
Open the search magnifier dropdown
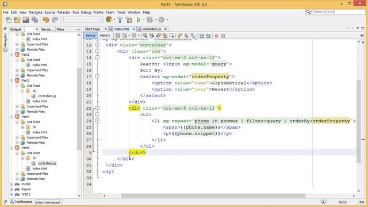coord(309,12)
